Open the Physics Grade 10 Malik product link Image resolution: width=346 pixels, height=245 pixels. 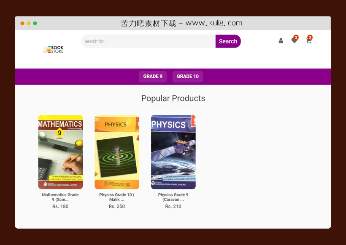click(x=116, y=197)
